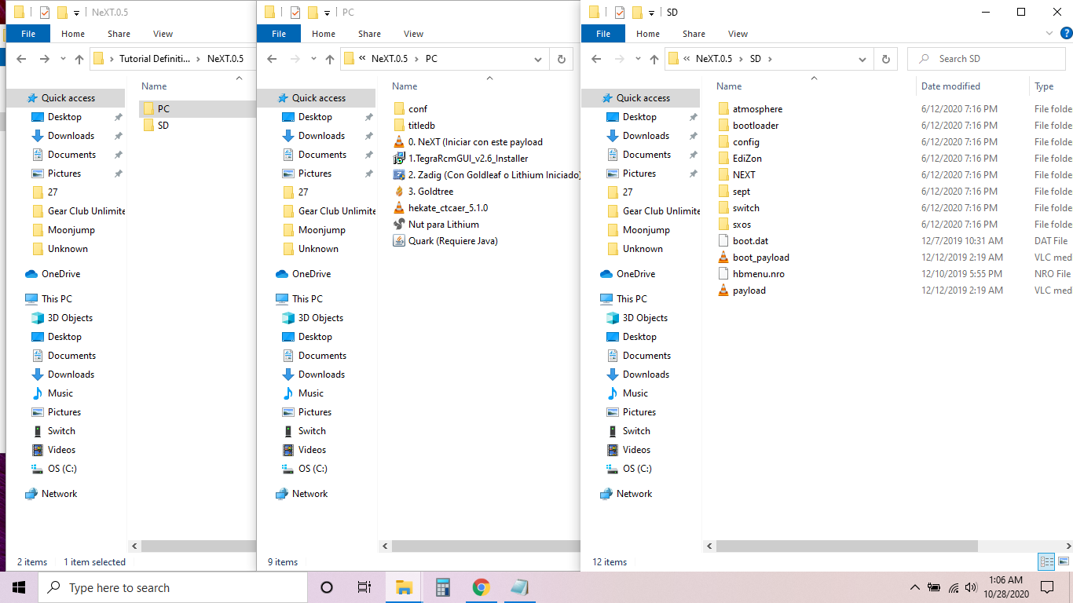Viewport: 1073px width, 603px height.
Task: Open Help in the SD window ribbon
Action: (1065, 33)
